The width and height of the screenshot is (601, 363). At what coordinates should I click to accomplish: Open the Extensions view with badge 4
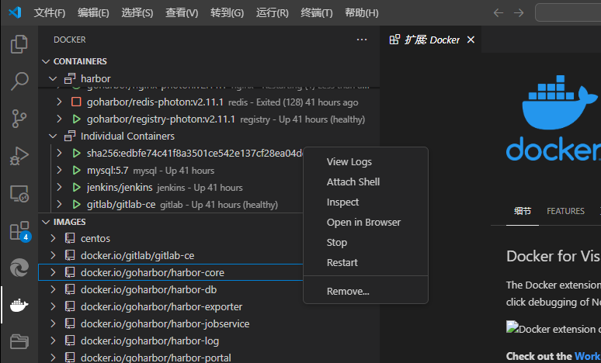click(x=19, y=231)
